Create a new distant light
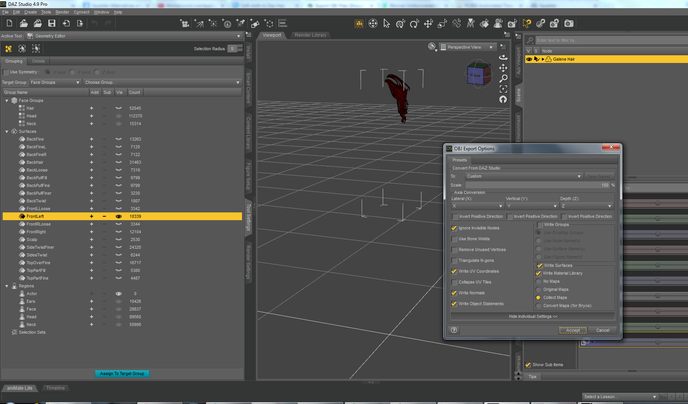 (199, 24)
